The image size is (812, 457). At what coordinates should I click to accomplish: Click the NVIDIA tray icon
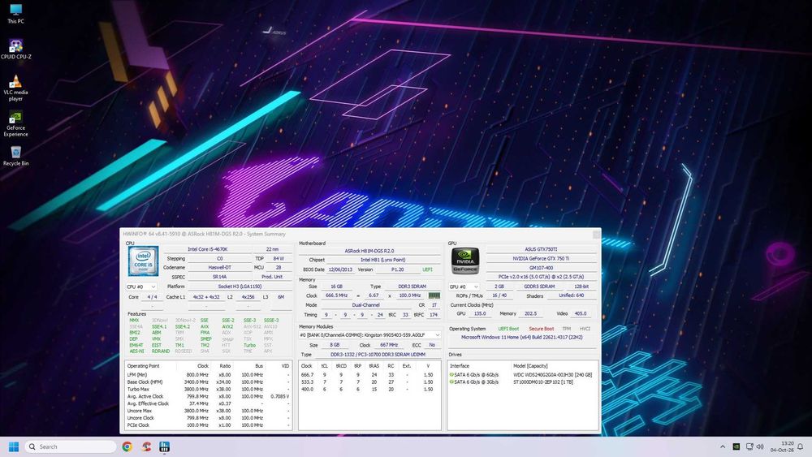tap(736, 446)
